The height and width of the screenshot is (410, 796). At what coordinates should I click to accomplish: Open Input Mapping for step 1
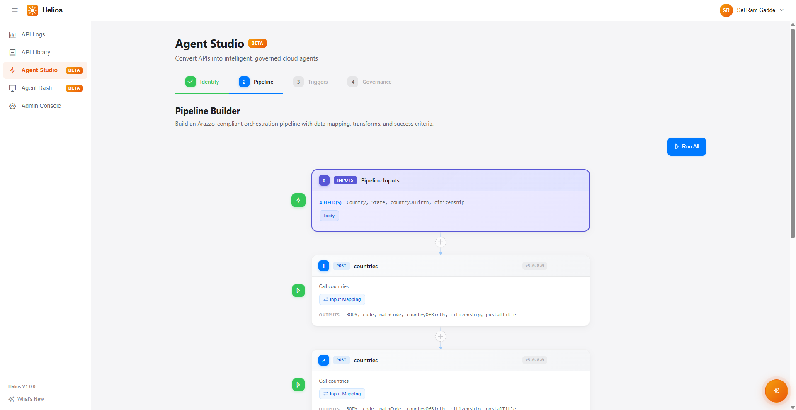point(342,299)
